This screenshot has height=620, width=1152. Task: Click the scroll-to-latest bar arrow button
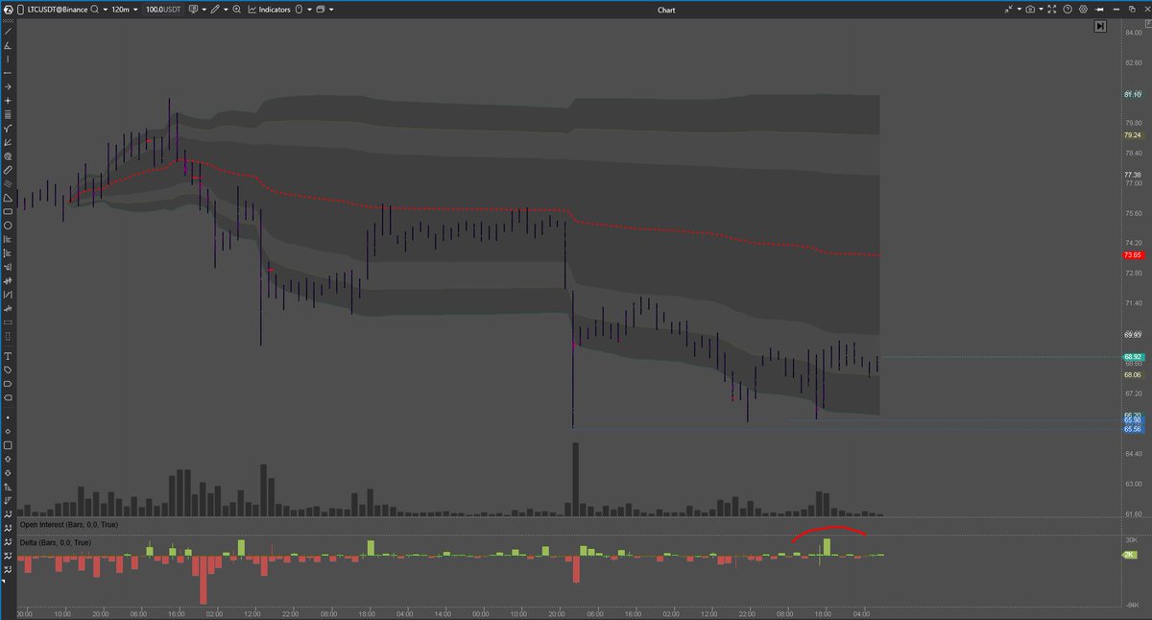click(1100, 27)
